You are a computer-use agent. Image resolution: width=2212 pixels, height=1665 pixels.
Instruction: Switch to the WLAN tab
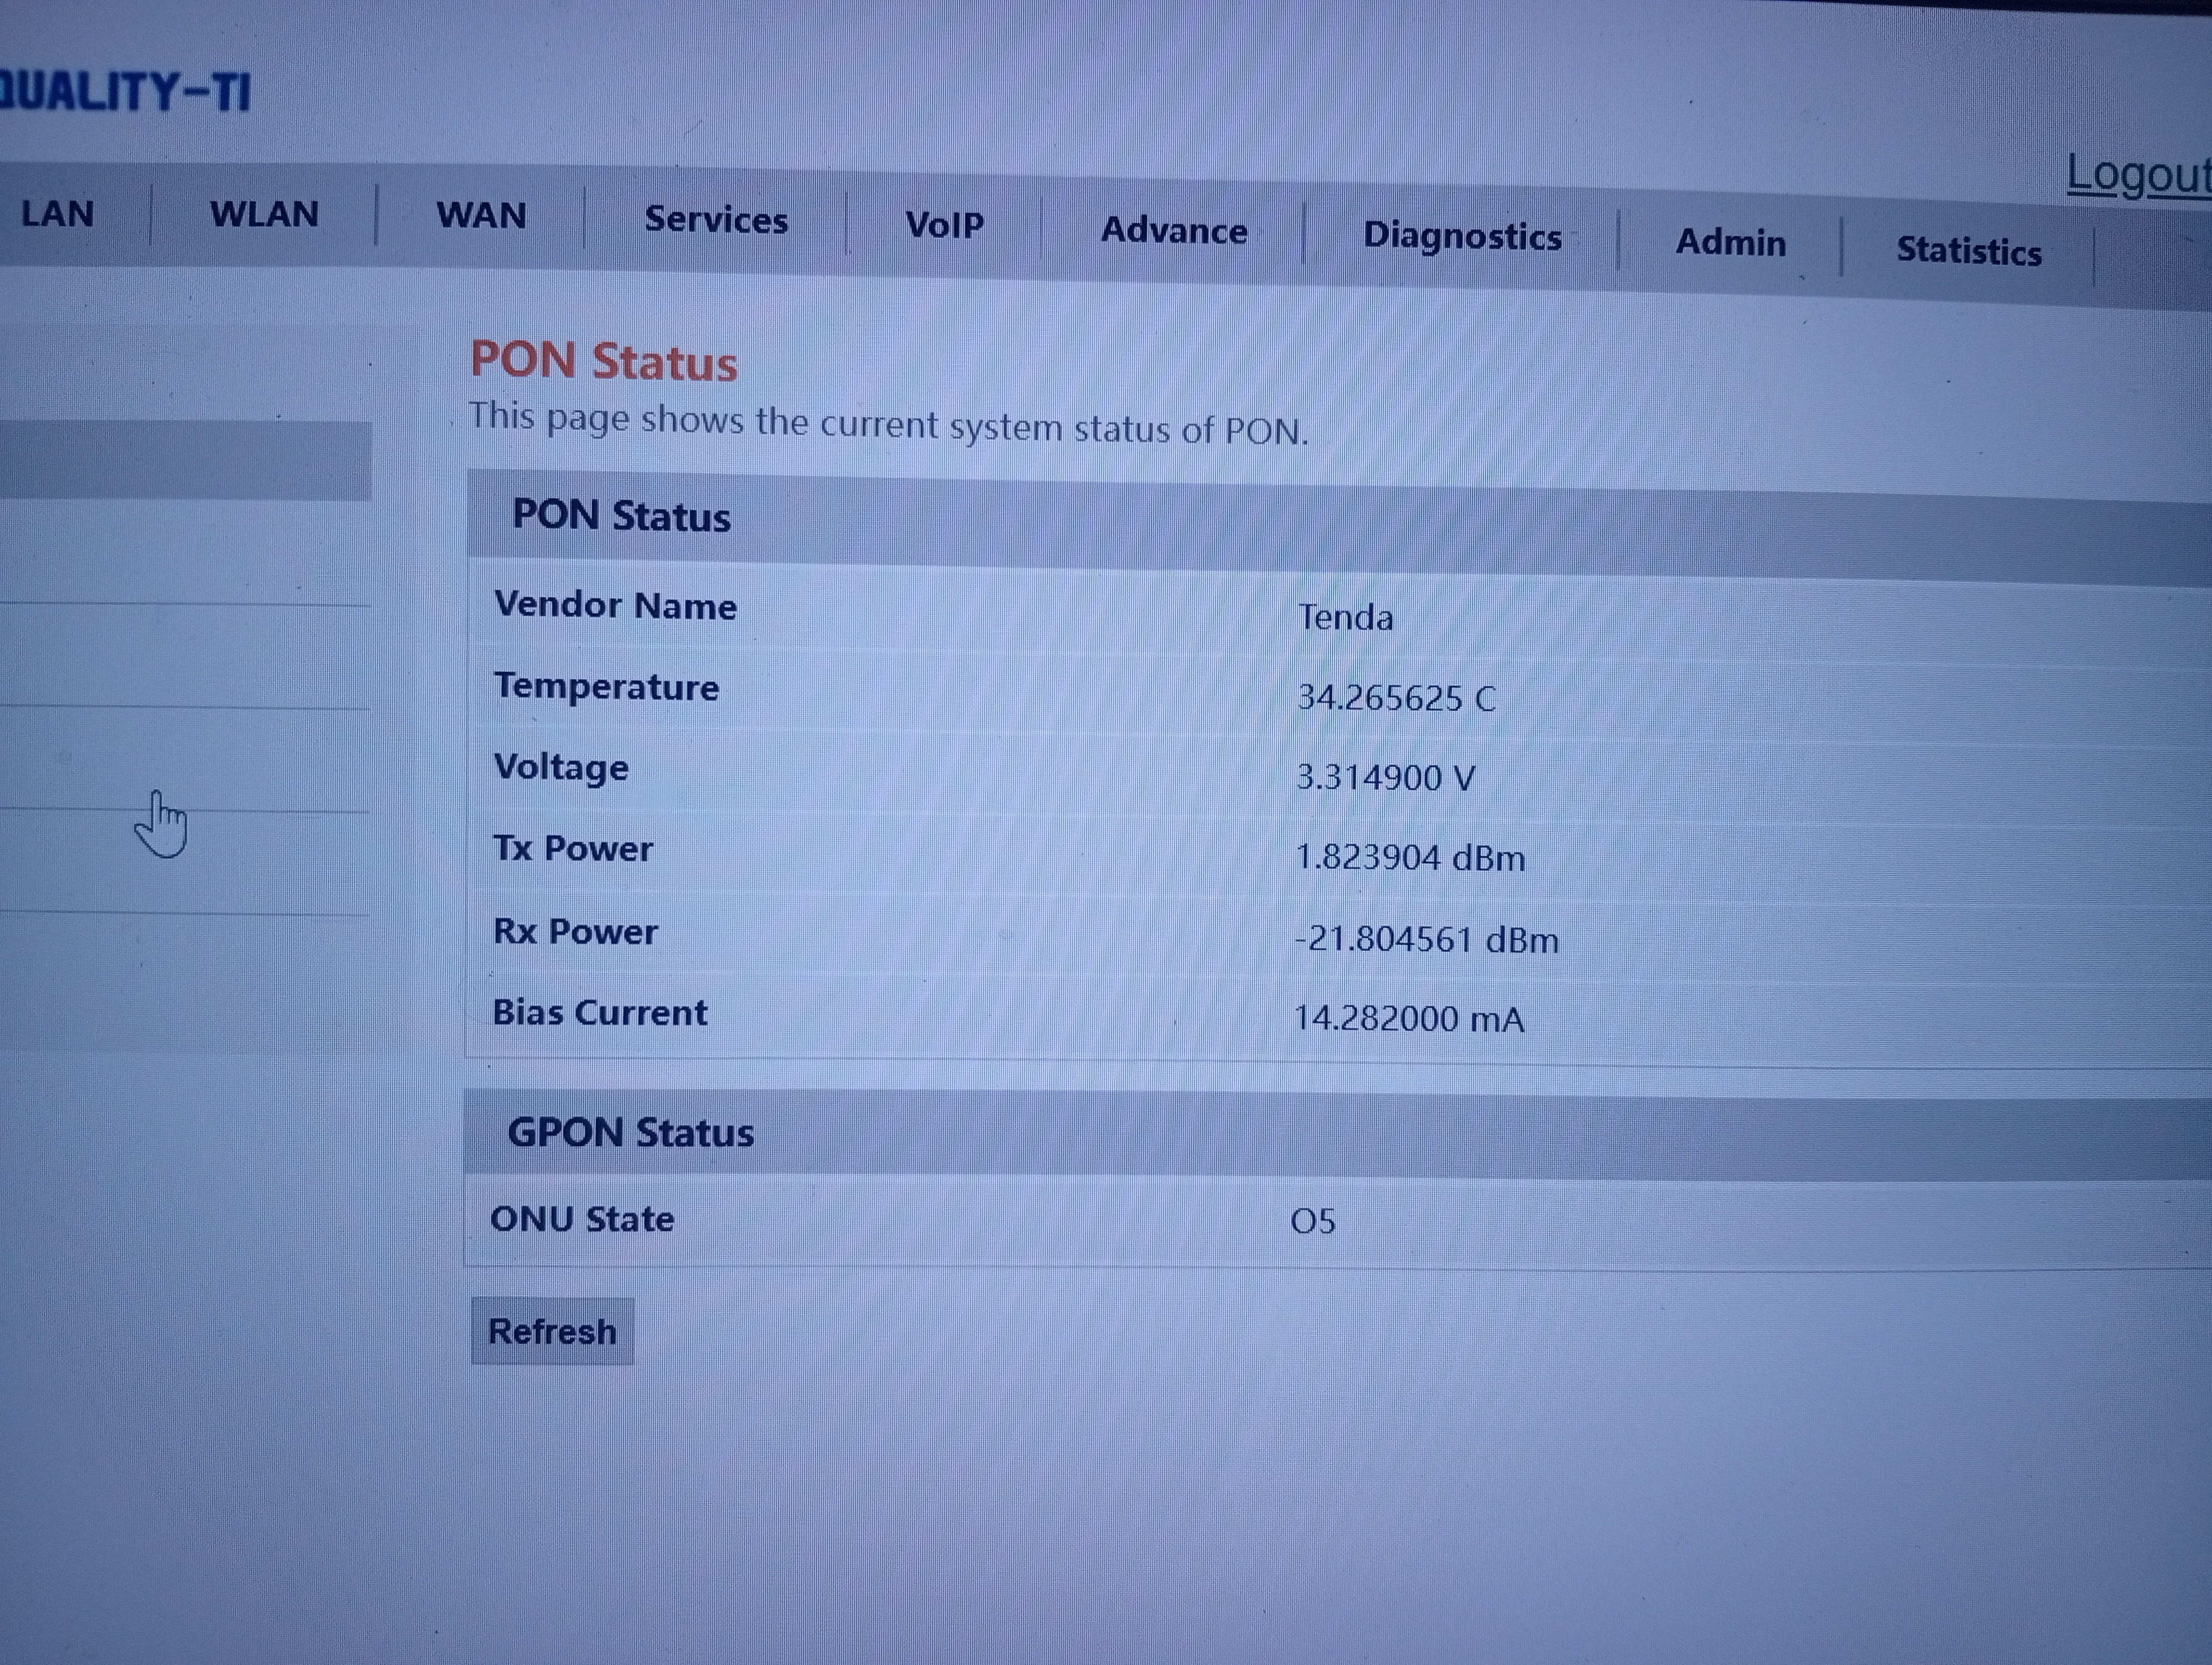point(264,214)
